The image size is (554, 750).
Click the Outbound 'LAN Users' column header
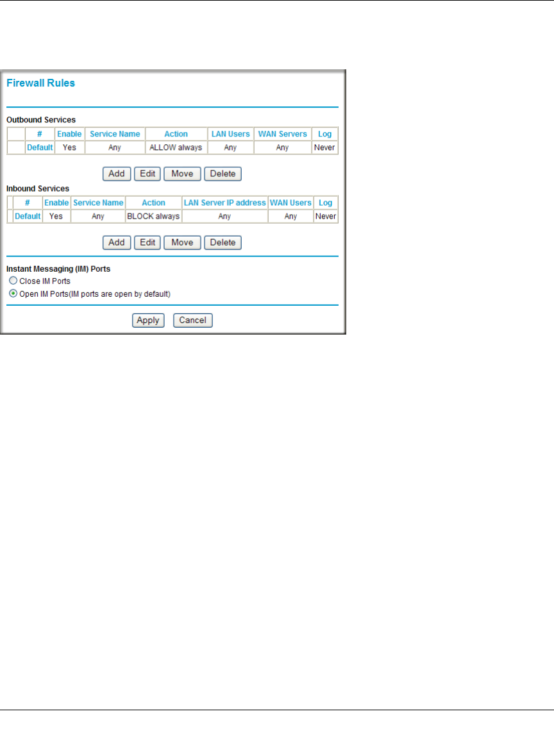tap(231, 134)
